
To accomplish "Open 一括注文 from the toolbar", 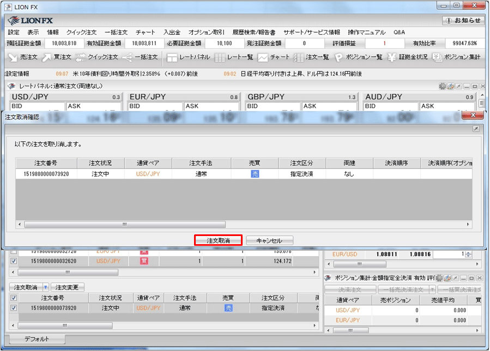I will (140, 57).
